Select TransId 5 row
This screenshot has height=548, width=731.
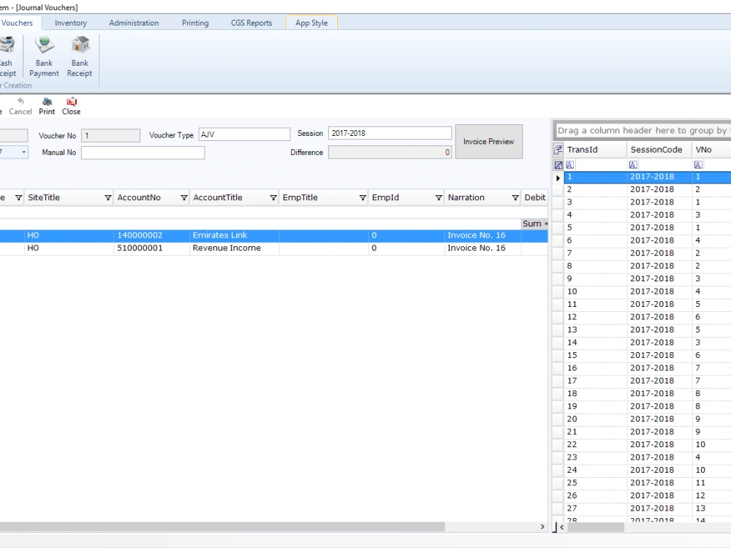(x=647, y=227)
